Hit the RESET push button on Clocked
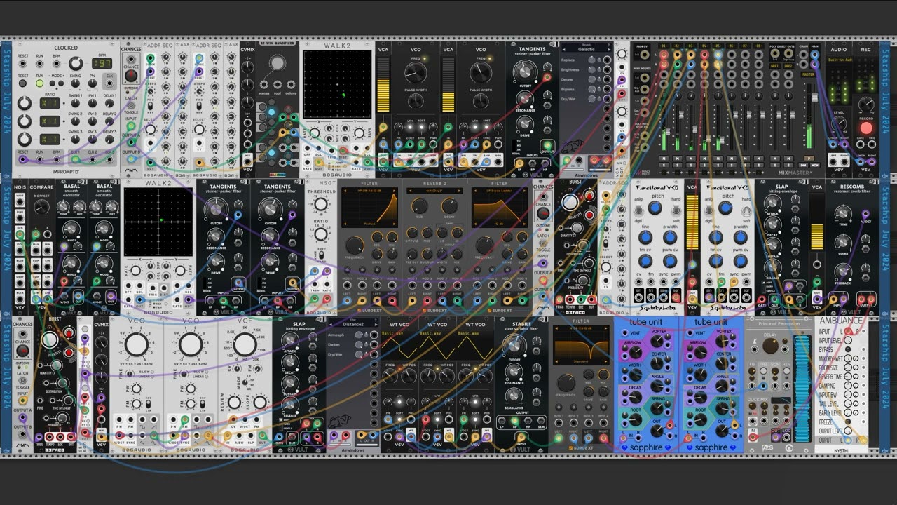The image size is (897, 505). (23, 83)
